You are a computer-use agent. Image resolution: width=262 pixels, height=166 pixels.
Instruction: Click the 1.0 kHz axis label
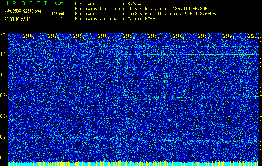[x=3, y=75]
